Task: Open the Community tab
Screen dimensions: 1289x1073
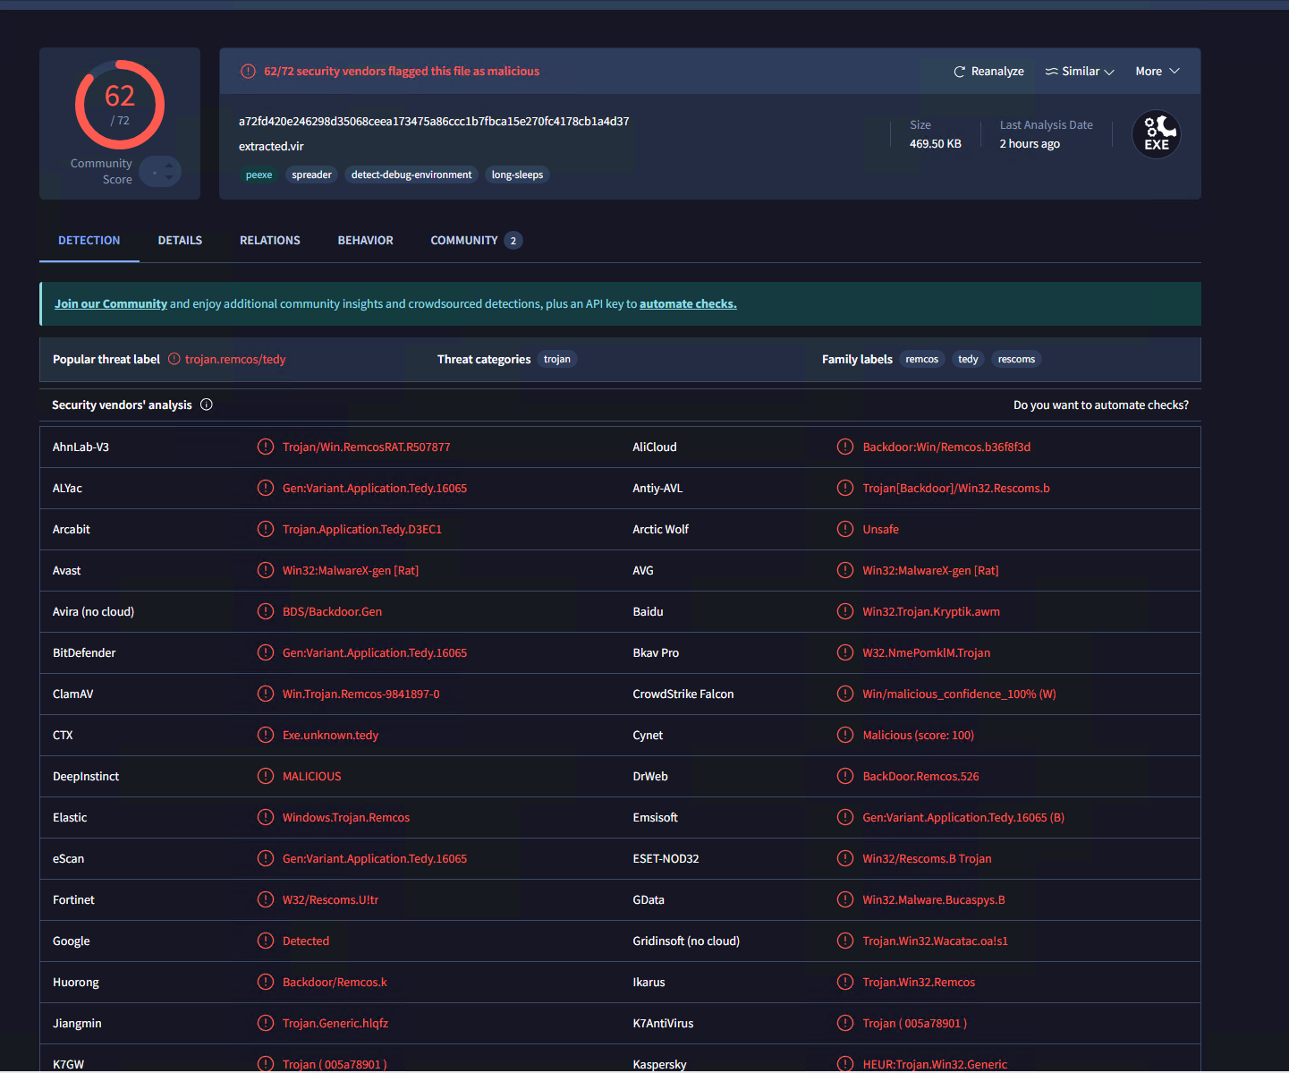Action: coord(476,241)
